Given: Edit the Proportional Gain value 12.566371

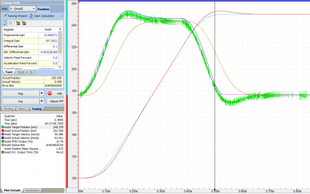Looking at the screenshot, I should [x=48, y=35].
